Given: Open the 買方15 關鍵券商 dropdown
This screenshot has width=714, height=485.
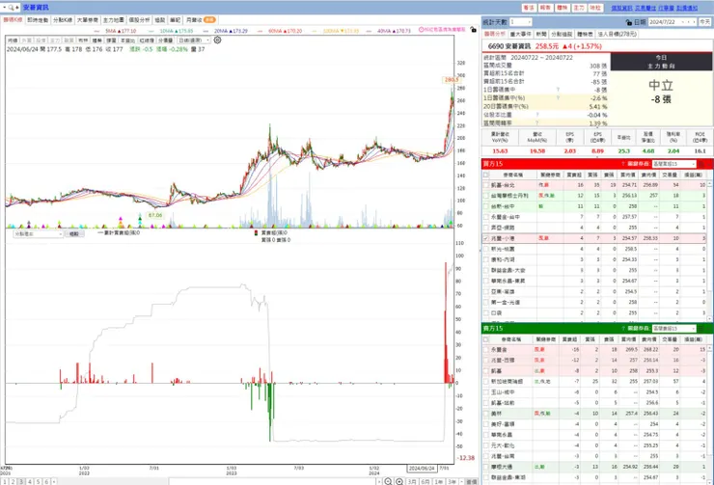Looking at the screenshot, I should point(673,164).
